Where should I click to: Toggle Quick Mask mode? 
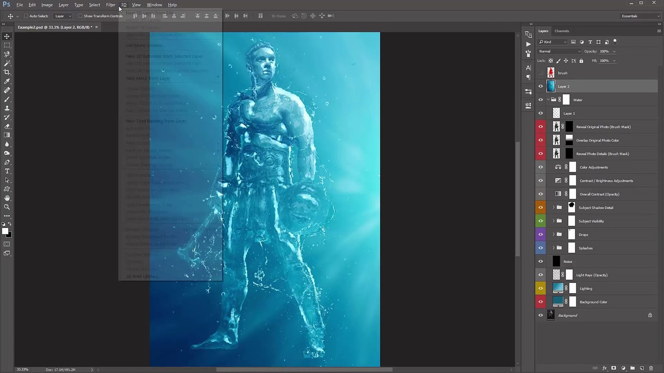pyautogui.click(x=7, y=243)
